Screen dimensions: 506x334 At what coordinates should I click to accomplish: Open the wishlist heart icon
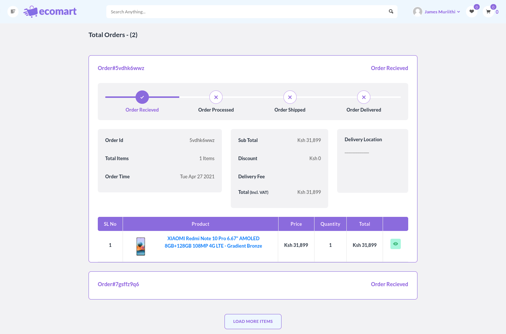click(x=472, y=11)
